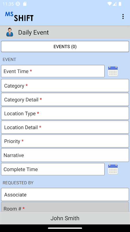Focus the Complete Time field
This screenshot has height=232, width=130.
pos(53,169)
